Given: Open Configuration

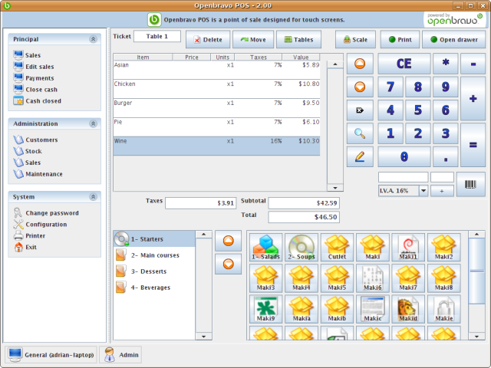Looking at the screenshot, I should tap(40, 225).
